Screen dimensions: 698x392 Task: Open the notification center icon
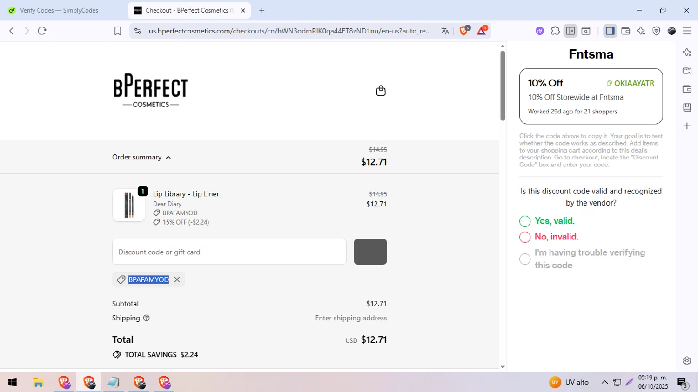(x=683, y=383)
